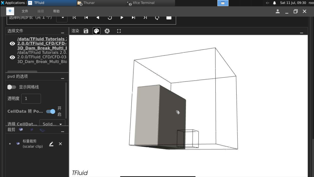This screenshot has width=314, height=177.
Task: Step to the next time frame
Action: 133,18
